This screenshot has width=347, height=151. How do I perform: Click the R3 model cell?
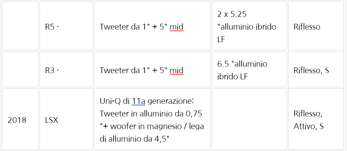point(66,69)
